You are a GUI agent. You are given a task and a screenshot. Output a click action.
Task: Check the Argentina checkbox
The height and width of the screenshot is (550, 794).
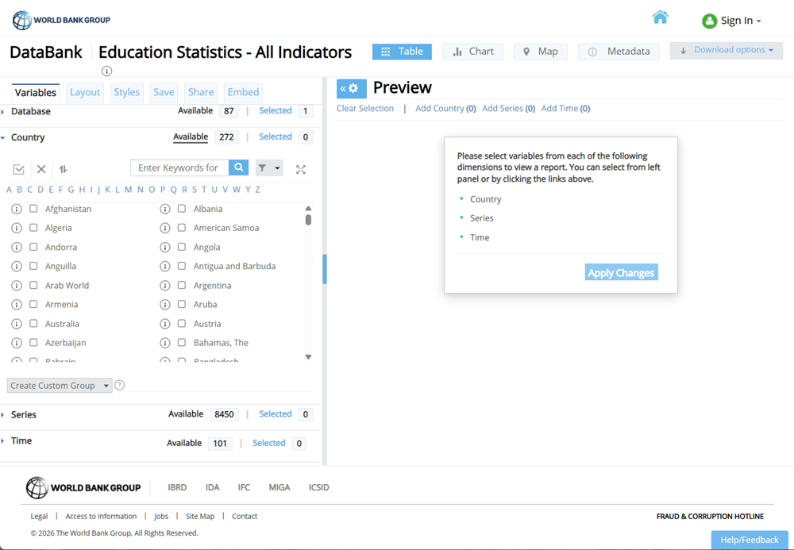coord(182,286)
